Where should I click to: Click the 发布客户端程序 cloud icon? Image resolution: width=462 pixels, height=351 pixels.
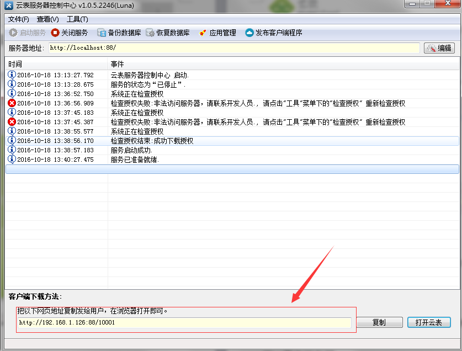249,33
